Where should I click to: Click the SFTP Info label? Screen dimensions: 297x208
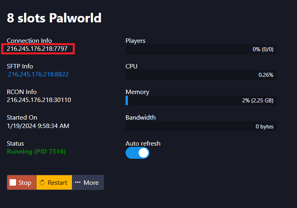[20, 66]
